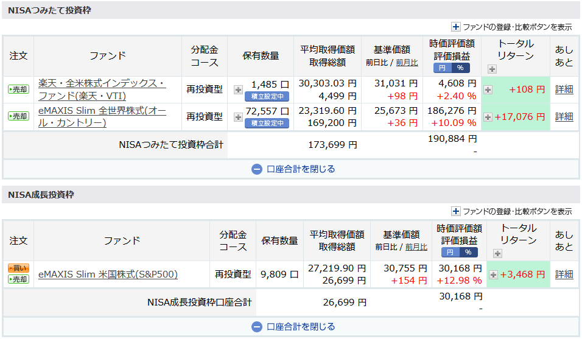Click the plus icon beside 1,485 口 holding
Screen dimensions: 582x339
coord(238,90)
